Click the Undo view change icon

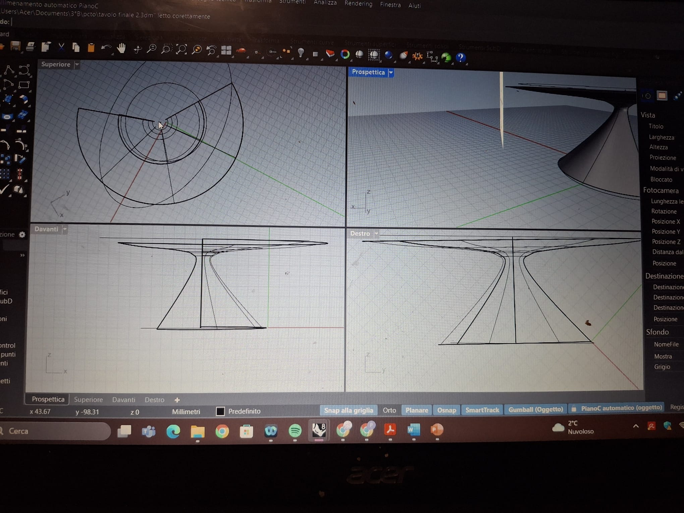coord(211,50)
